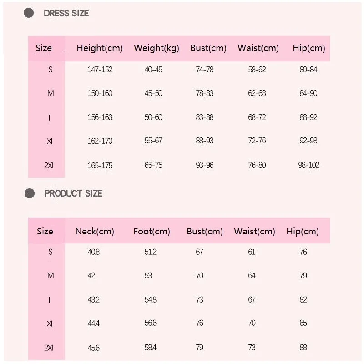
Task: Click the gray bullet beside PRODUCT SIZE
Action: coord(30,193)
